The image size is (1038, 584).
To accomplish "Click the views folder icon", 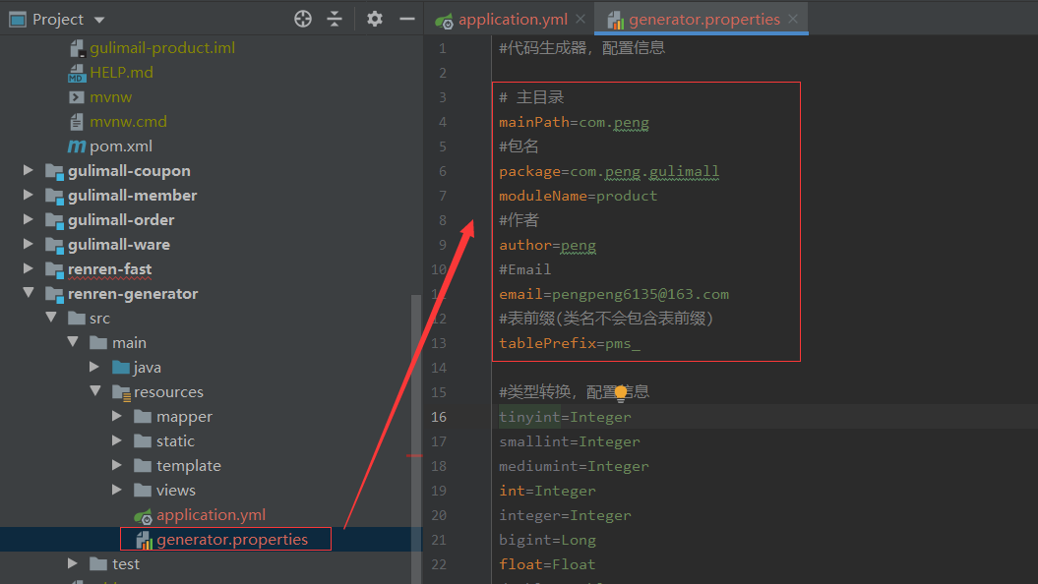I will click(x=143, y=490).
